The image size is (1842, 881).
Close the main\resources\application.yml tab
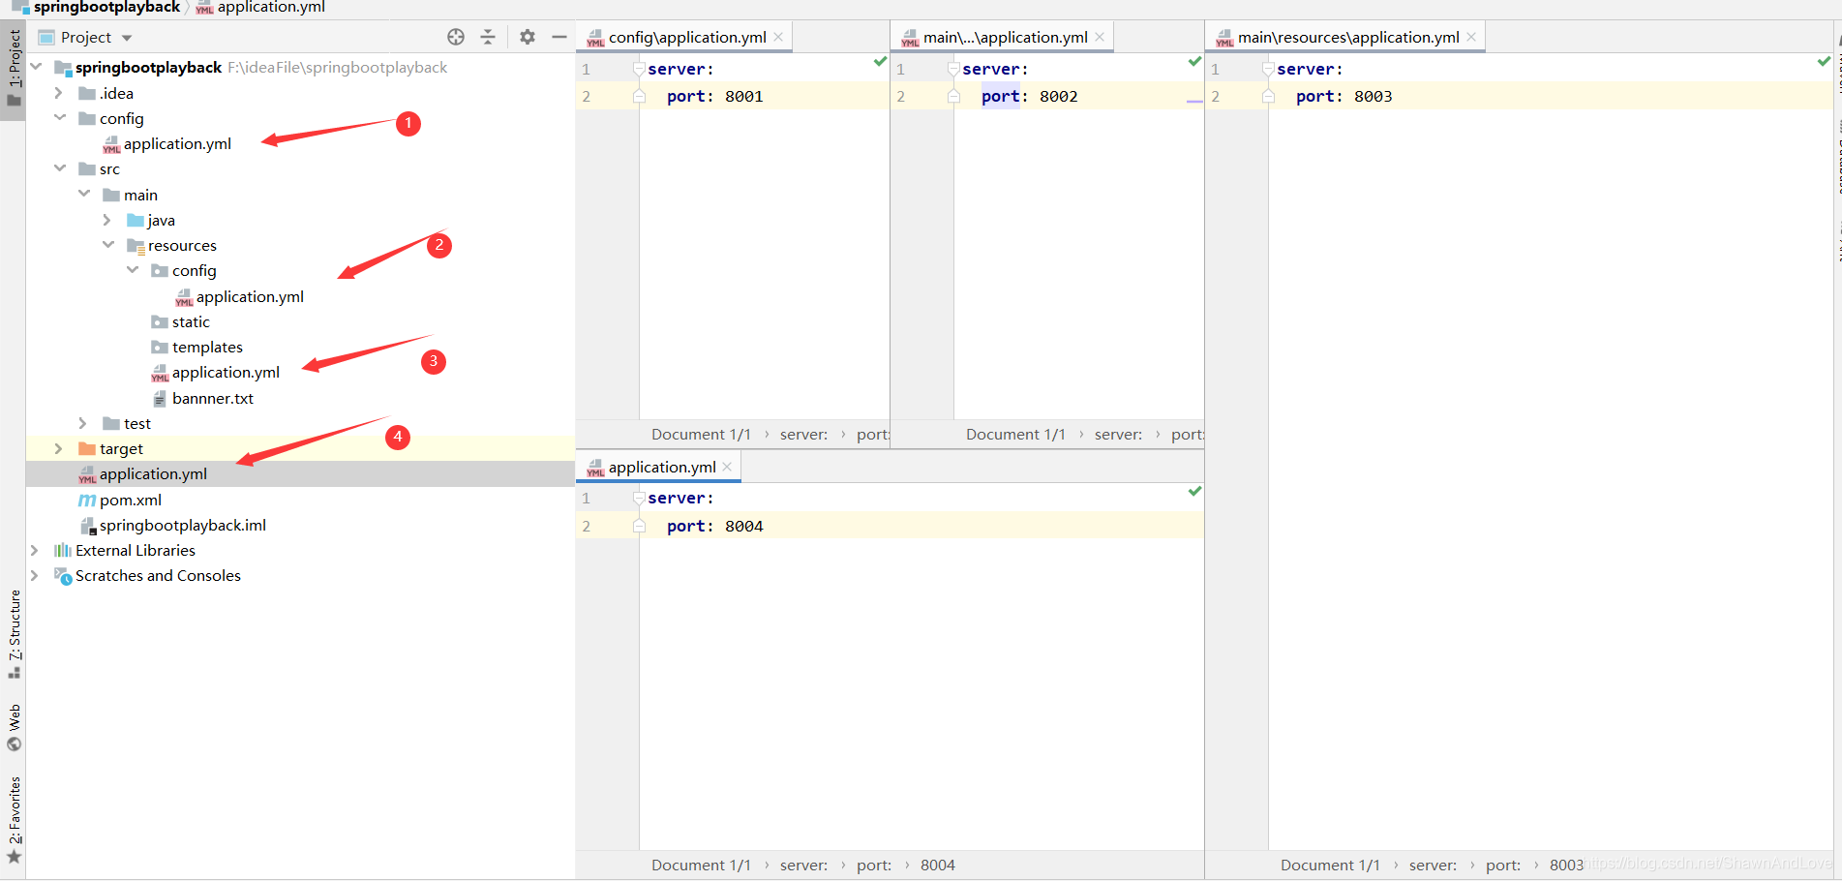[x=1471, y=37]
